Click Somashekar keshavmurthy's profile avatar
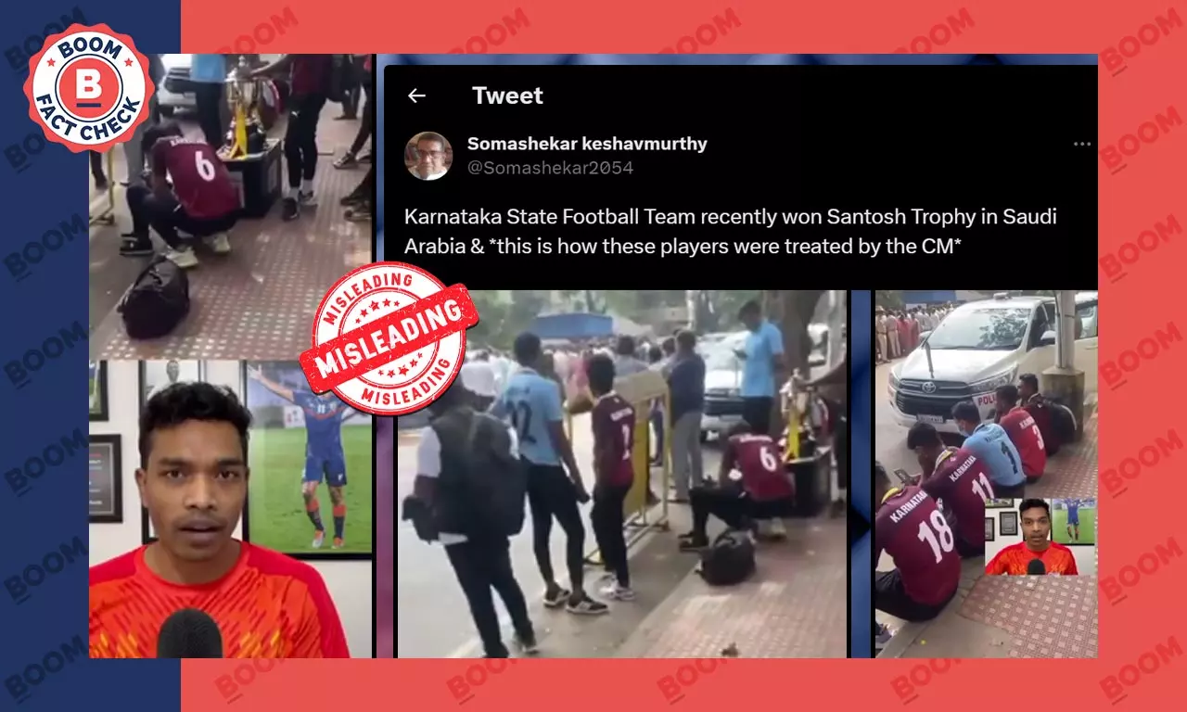The image size is (1187, 712). (428, 156)
